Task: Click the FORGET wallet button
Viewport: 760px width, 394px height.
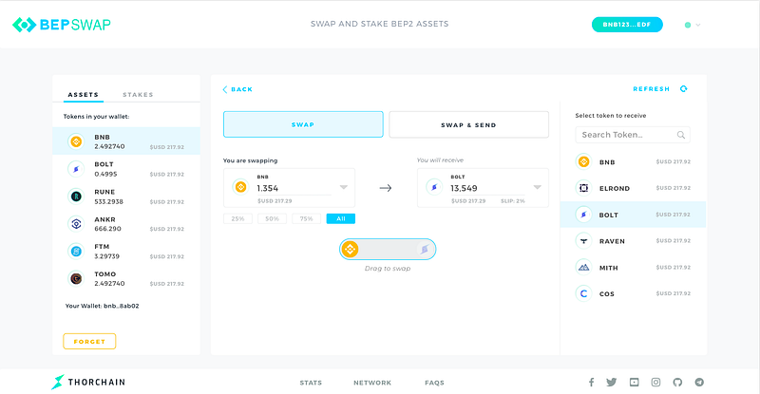Action: 89,341
